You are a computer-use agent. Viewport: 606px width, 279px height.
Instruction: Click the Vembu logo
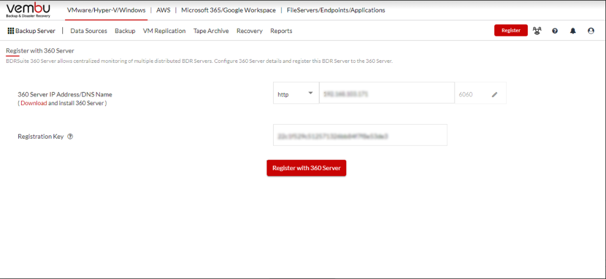pyautogui.click(x=28, y=10)
